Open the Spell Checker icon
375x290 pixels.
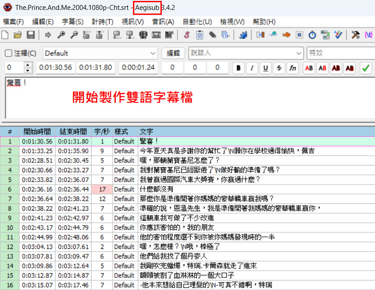click(338, 35)
